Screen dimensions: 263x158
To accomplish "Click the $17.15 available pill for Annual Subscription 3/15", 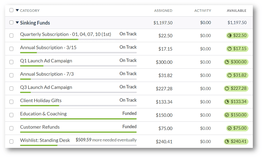I will point(237,49).
